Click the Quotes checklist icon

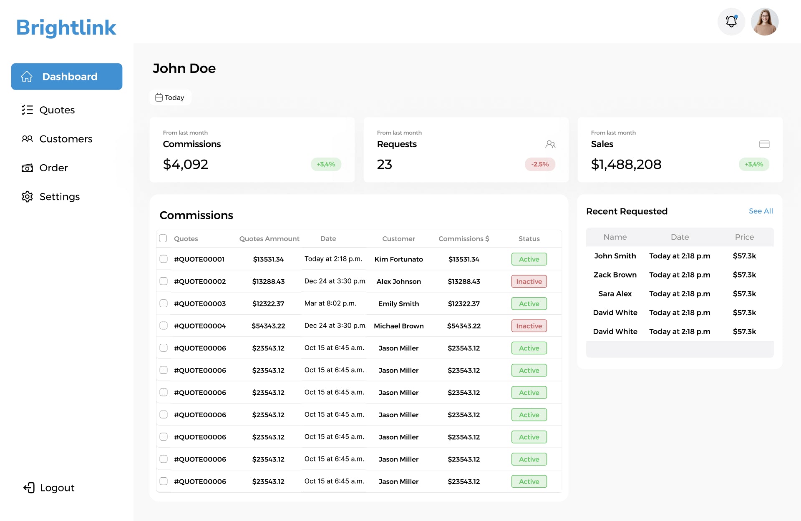point(27,110)
